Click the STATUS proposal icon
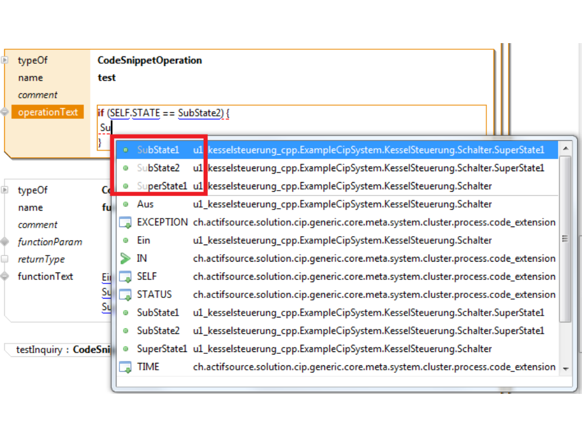The width and height of the screenshot is (582, 437). (x=125, y=295)
